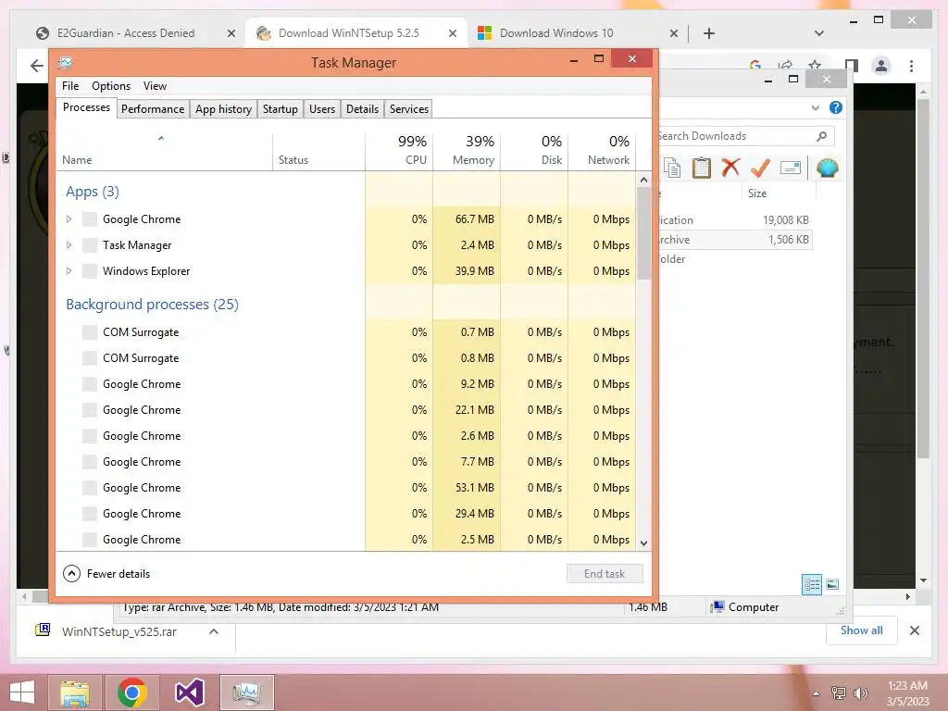The height and width of the screenshot is (711, 948).
Task: Expand the Task Manager app row
Action: click(69, 245)
